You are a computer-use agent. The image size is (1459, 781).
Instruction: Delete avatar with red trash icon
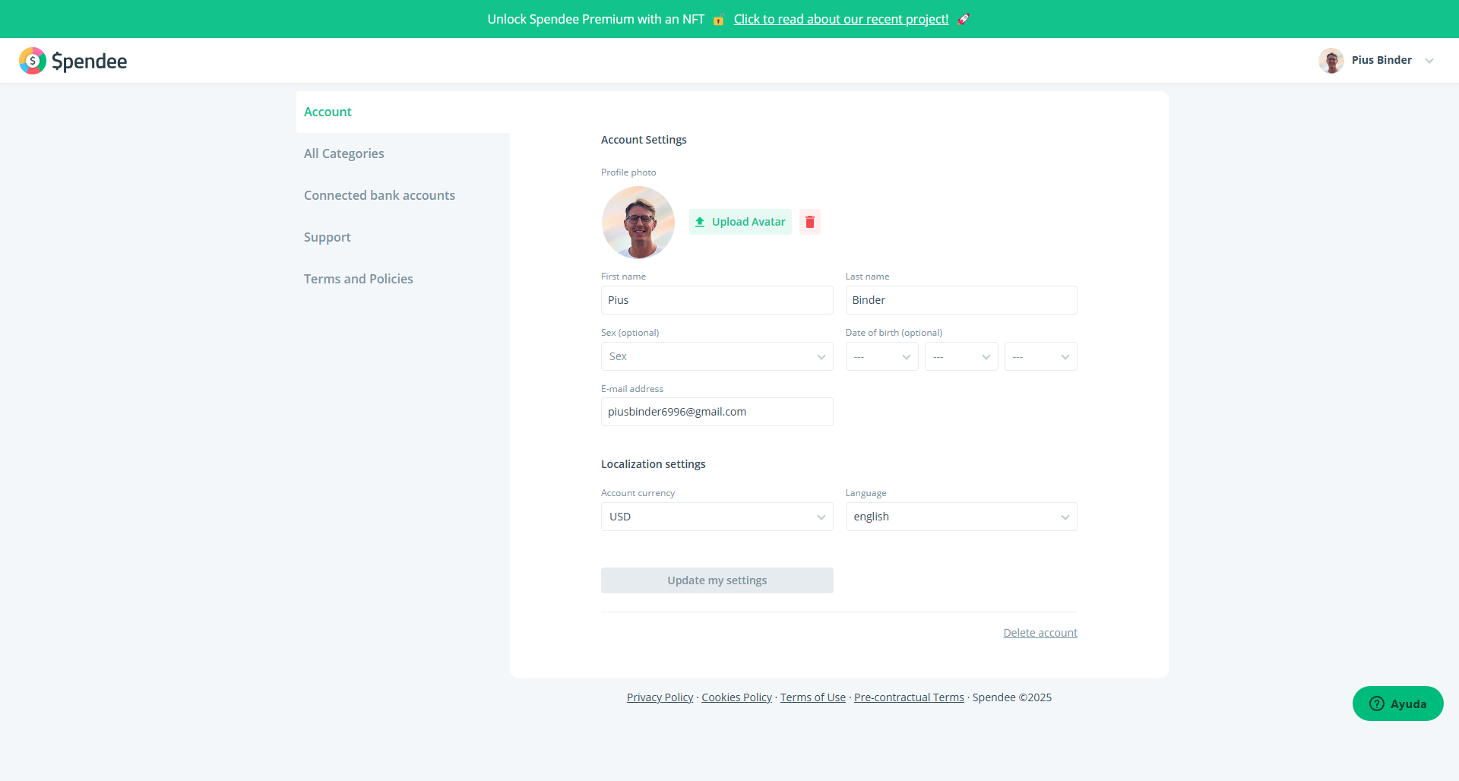810,222
